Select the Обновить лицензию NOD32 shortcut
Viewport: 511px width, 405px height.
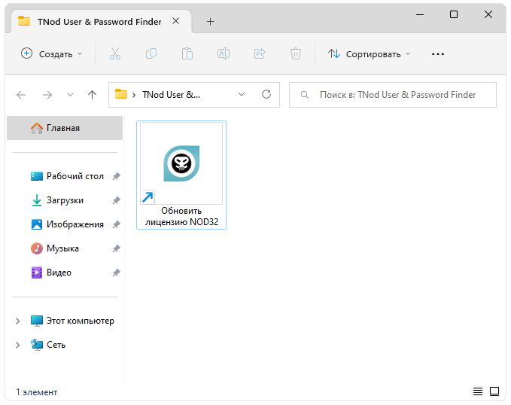(181, 175)
